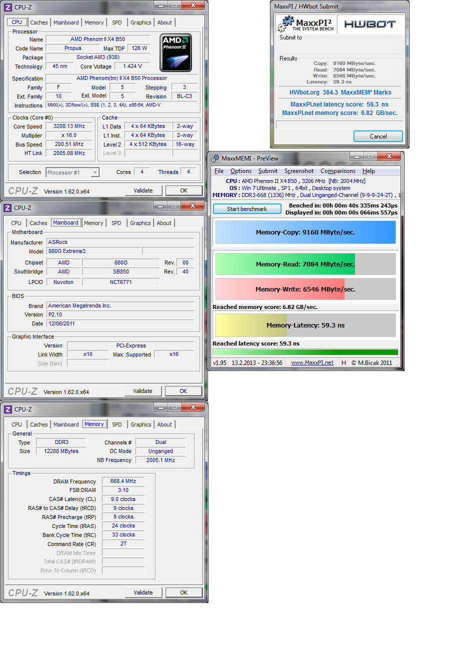Click Validate in the Mainboard window
The width and height of the screenshot is (460, 668).
[143, 391]
